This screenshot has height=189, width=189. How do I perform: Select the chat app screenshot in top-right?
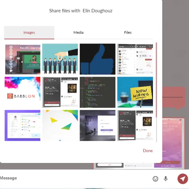click(135, 59)
